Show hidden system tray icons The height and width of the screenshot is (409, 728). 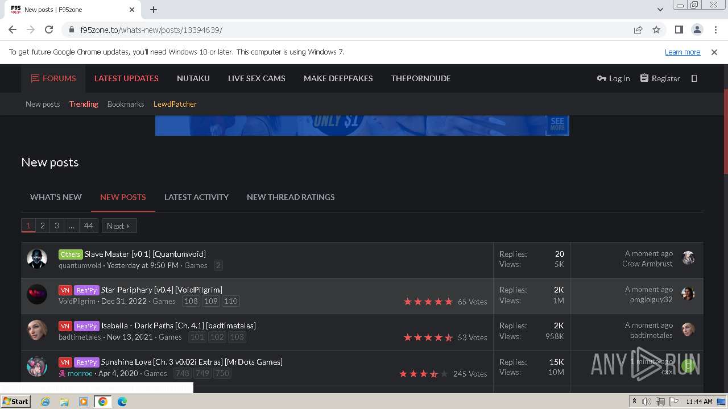tap(634, 402)
